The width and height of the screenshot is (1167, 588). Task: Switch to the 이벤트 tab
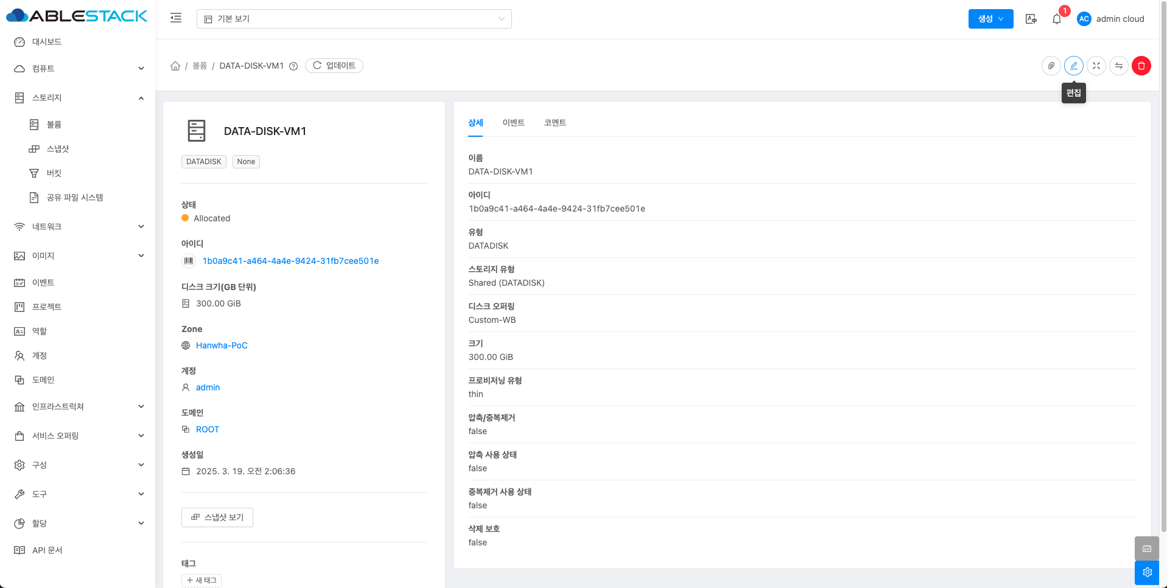[x=513, y=123]
